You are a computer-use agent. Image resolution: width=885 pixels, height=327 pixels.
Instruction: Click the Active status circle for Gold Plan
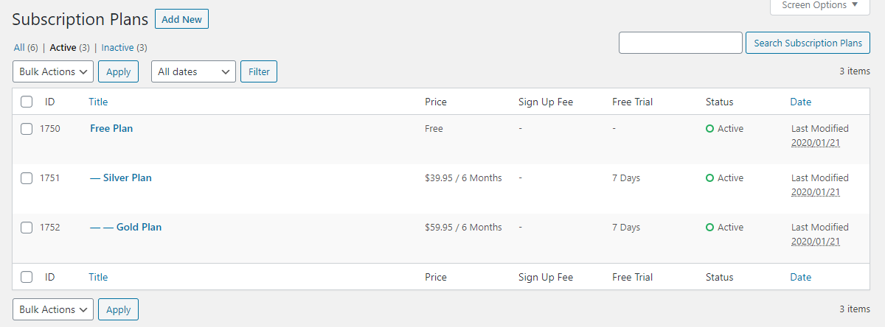coord(709,228)
